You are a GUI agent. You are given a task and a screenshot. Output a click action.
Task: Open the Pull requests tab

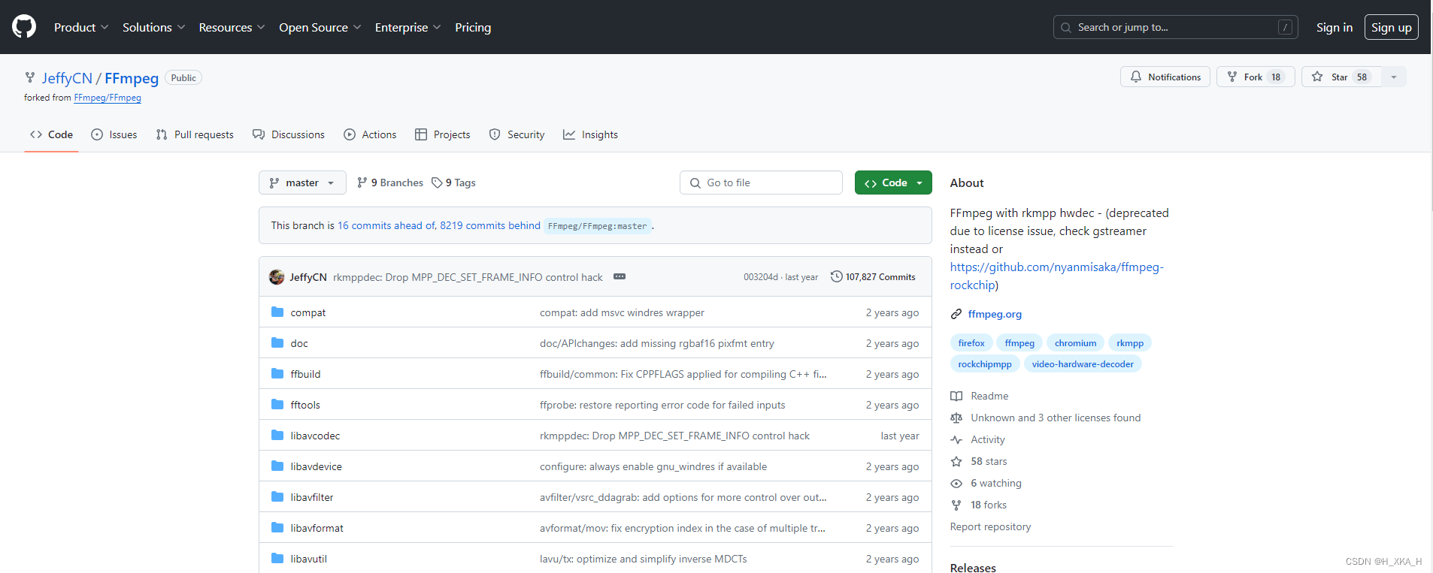[195, 134]
